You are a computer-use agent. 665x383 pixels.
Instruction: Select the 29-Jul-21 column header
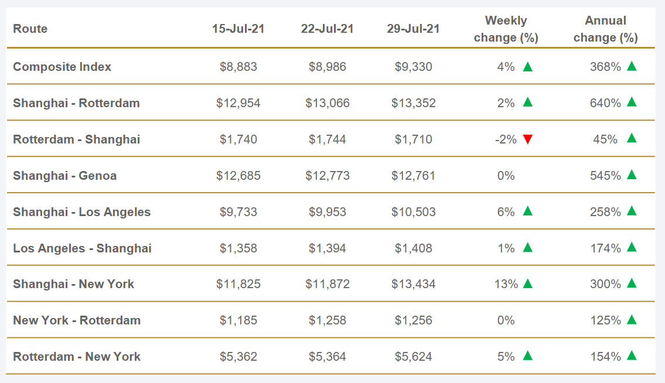point(413,29)
